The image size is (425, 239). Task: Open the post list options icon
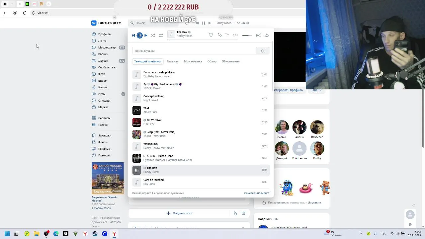(x=243, y=213)
